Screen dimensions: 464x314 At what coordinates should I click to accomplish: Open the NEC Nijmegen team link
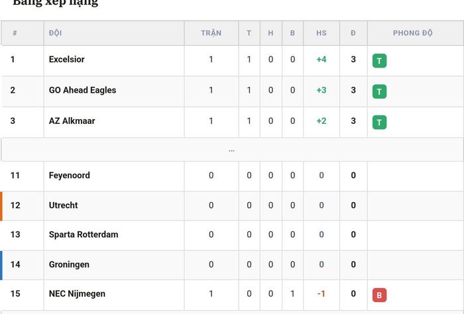77,294
